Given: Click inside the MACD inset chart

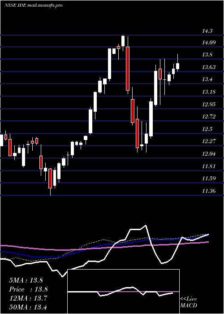Looking at the screenshot, I should (123, 292).
